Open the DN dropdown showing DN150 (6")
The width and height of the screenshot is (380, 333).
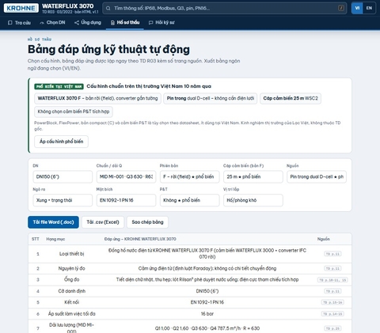coord(63,176)
